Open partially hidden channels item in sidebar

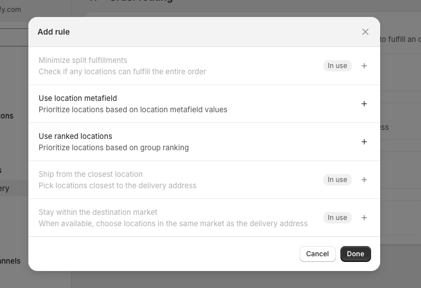(10, 261)
